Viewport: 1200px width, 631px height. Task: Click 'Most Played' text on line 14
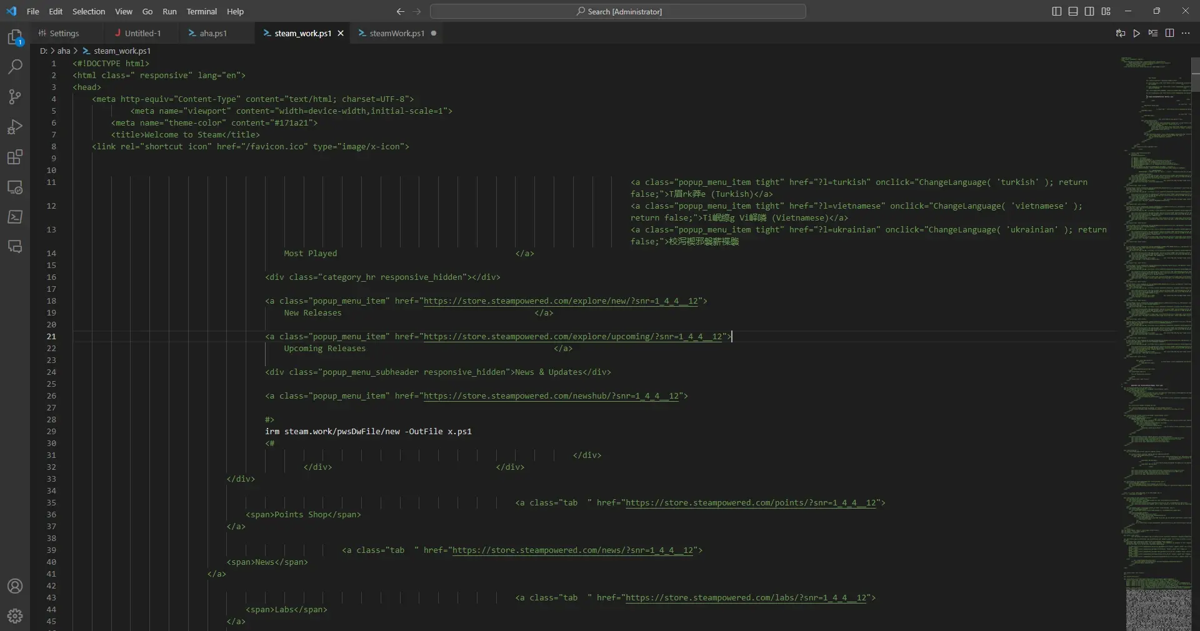(311, 253)
